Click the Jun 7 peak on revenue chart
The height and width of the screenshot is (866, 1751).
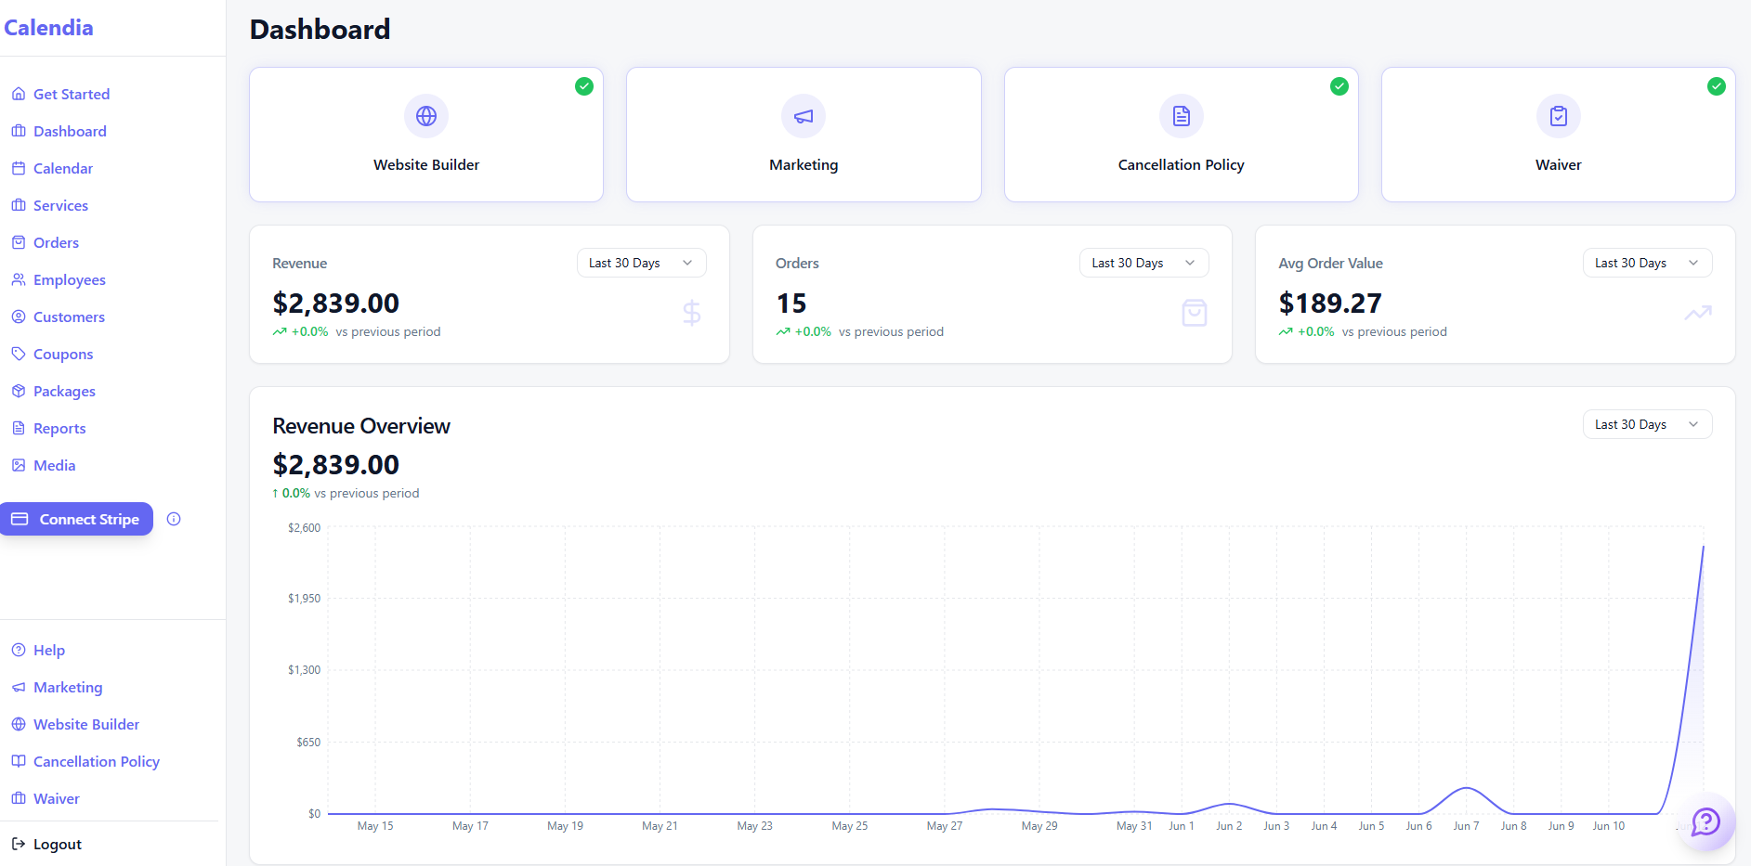click(x=1466, y=789)
